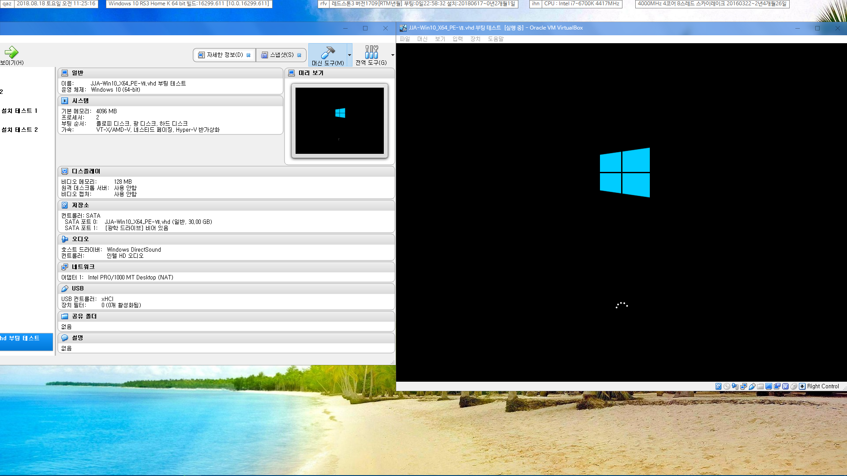
Task: Click the Preview (미리 보기) section monitor icon
Action: 292,73
